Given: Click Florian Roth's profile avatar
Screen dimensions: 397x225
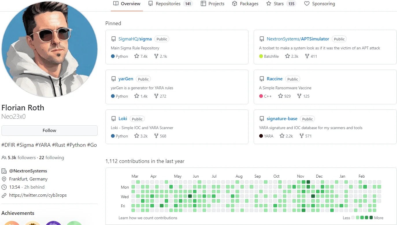Looking at the screenshot, I should coord(49,49).
